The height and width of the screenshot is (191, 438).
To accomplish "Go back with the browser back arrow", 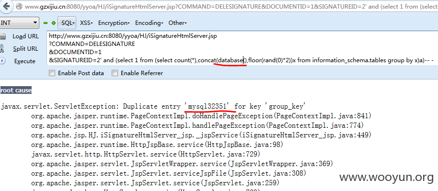I will 6,6.
